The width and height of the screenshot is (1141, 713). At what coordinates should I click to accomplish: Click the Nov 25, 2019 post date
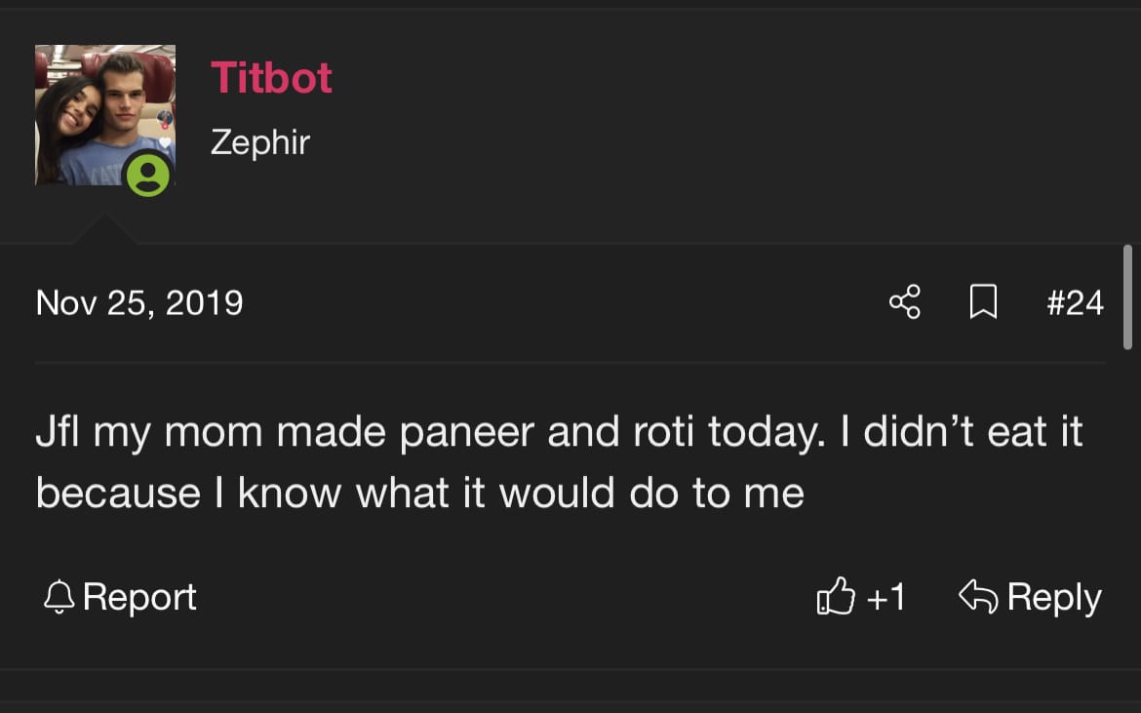coord(139,302)
